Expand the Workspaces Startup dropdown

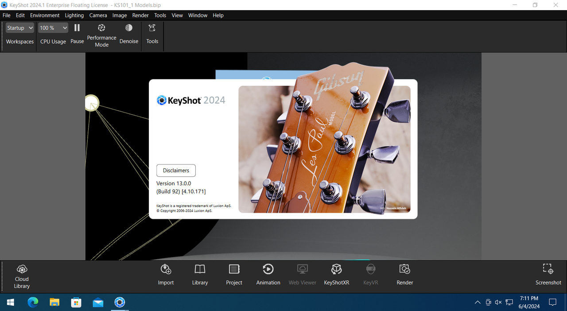pyautogui.click(x=20, y=28)
